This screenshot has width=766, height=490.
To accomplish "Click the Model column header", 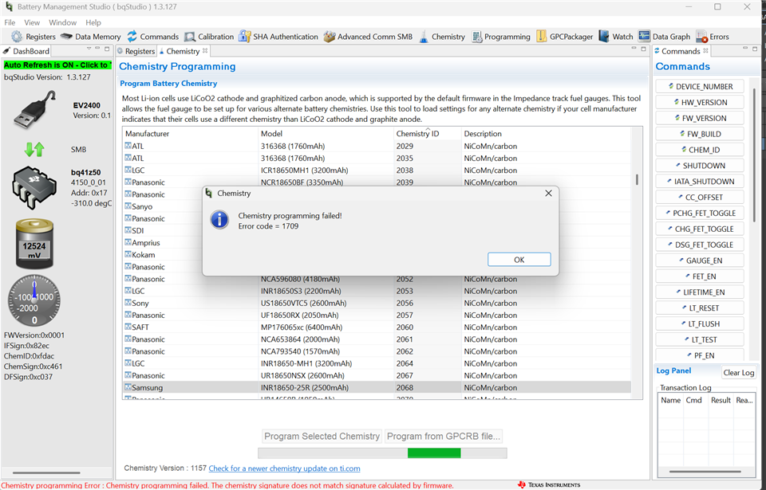I will (326, 134).
